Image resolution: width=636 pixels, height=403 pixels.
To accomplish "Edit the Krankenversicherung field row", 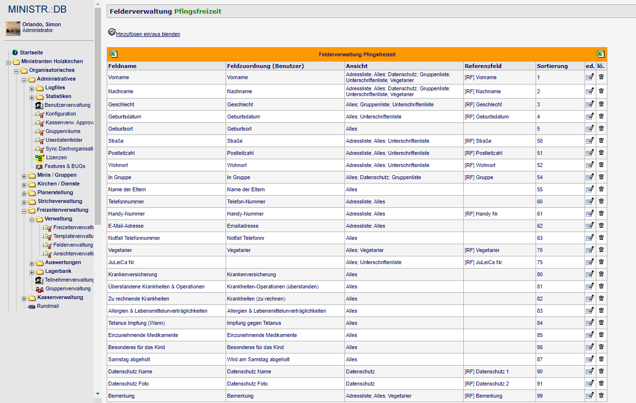I will tap(590, 274).
